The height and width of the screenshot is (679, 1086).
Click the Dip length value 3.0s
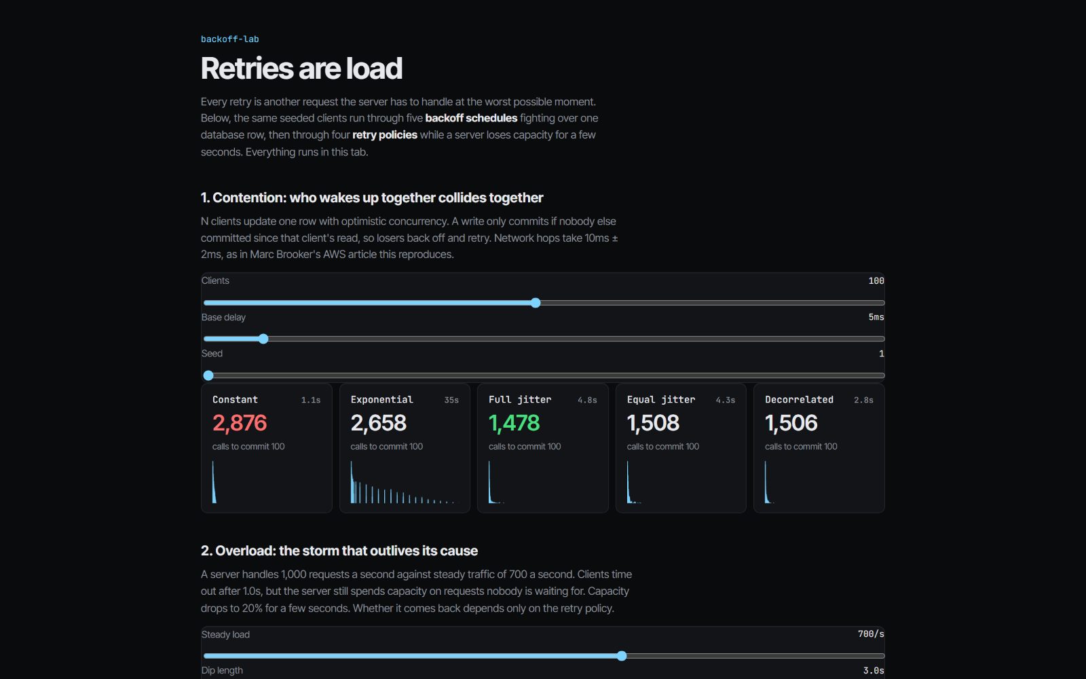coord(874,671)
